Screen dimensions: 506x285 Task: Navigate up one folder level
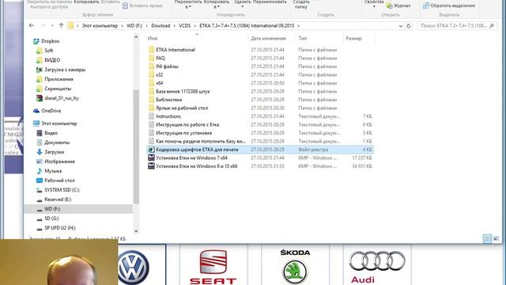[61, 25]
